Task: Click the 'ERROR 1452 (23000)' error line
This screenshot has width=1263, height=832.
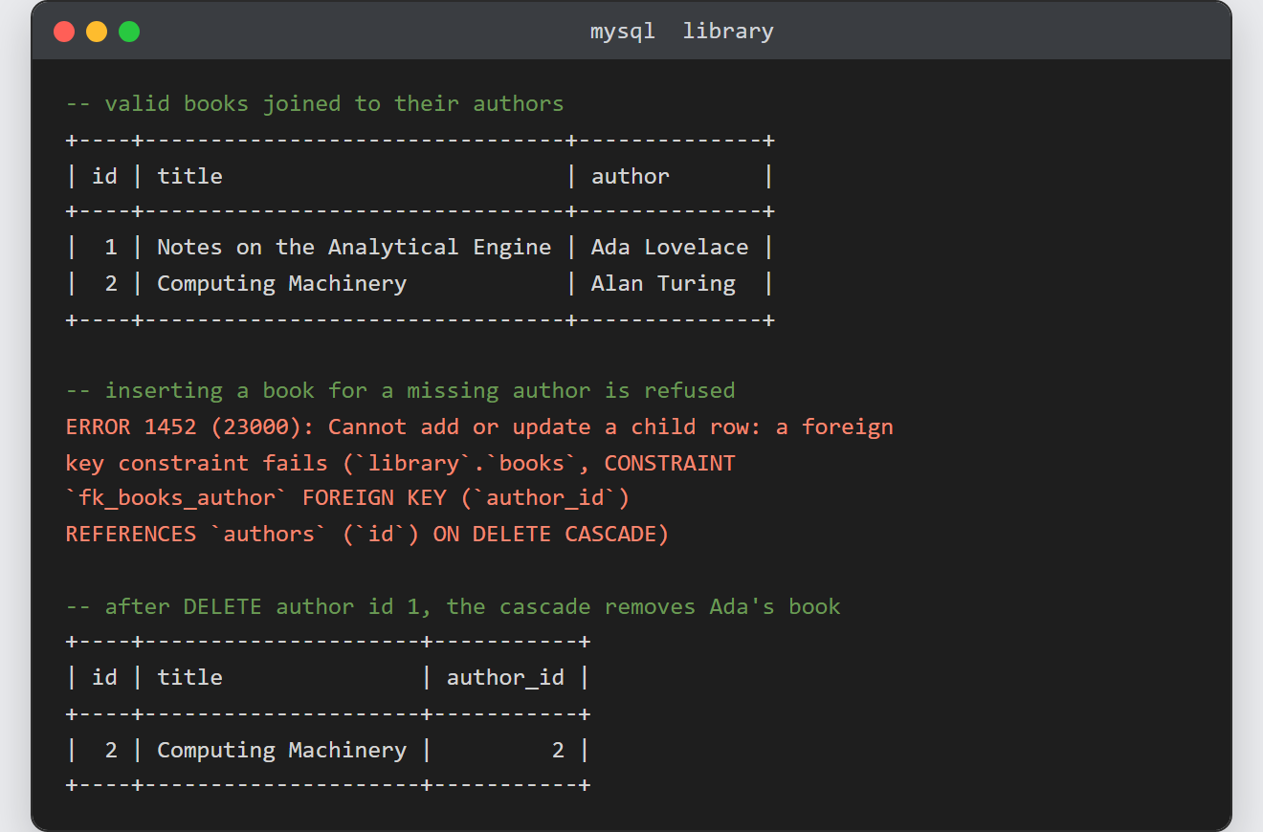Action: coord(479,427)
